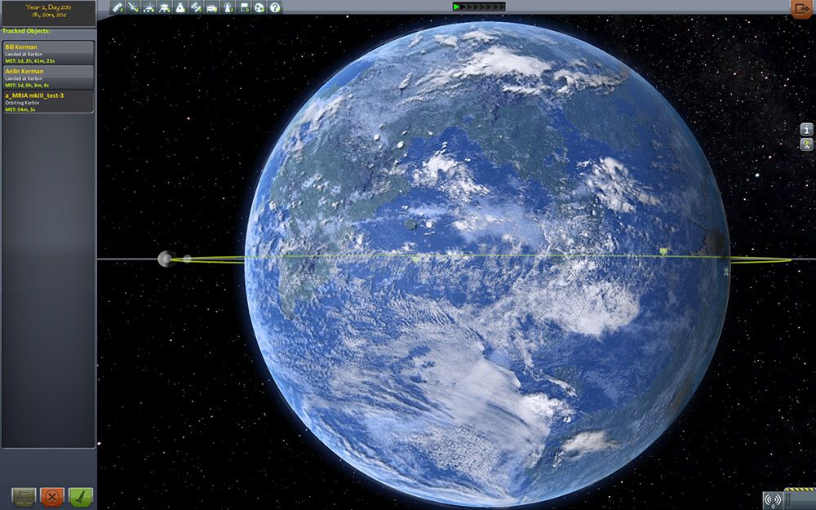Click the red terminate vessel button
The image size is (816, 510).
52,497
